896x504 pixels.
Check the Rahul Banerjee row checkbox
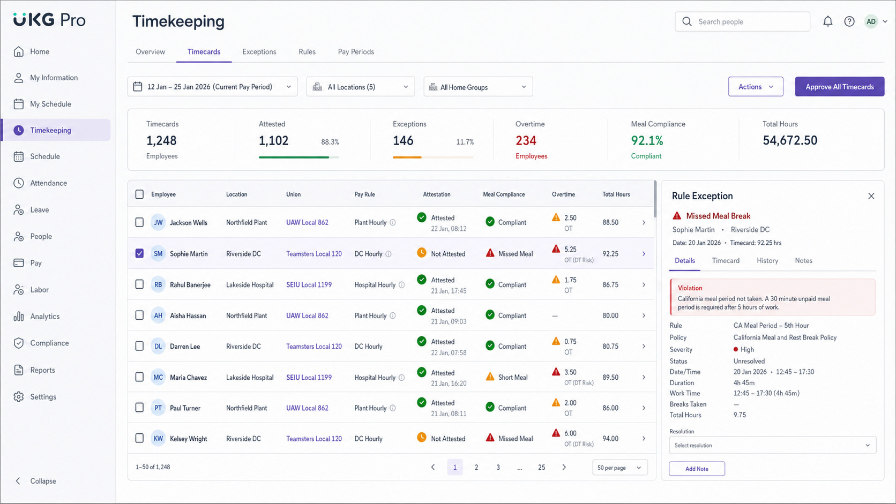point(139,284)
